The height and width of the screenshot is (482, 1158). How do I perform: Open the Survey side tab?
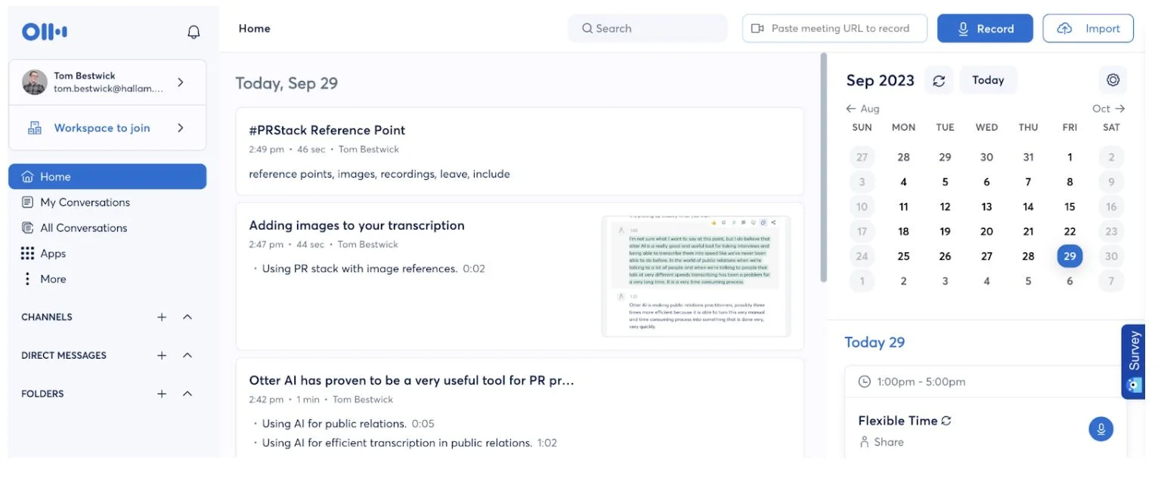1132,361
